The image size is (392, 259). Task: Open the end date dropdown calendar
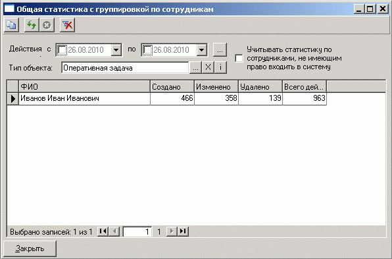point(201,50)
